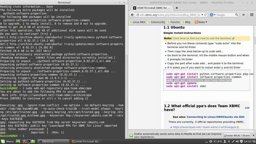Click the 14:53 clock applet
This screenshot has width=256, height=144.
(248, 141)
